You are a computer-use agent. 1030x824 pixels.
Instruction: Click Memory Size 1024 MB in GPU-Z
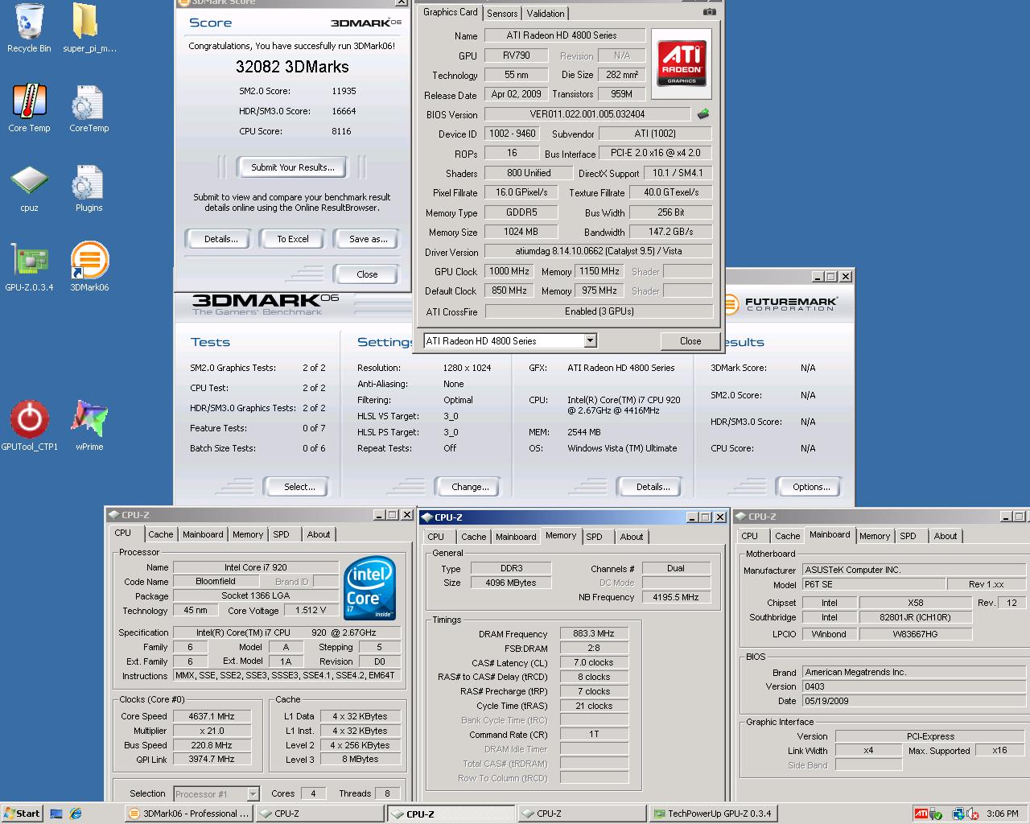pyautogui.click(x=521, y=233)
